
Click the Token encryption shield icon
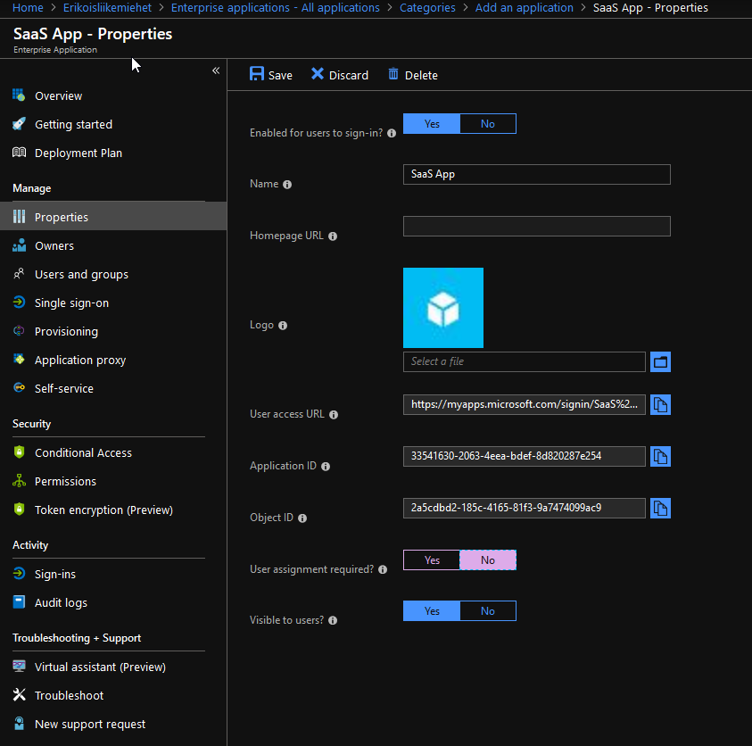[19, 509]
